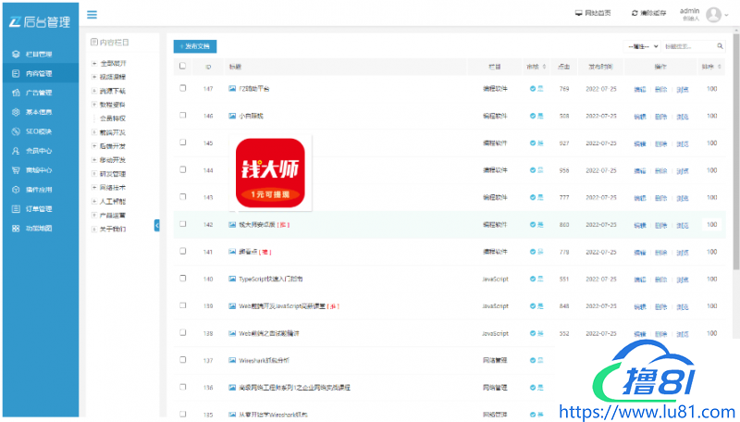Tick the checkbox for article ID 147
This screenshot has width=740, height=422.
[182, 88]
